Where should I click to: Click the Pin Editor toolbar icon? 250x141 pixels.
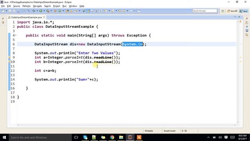[139, 11]
